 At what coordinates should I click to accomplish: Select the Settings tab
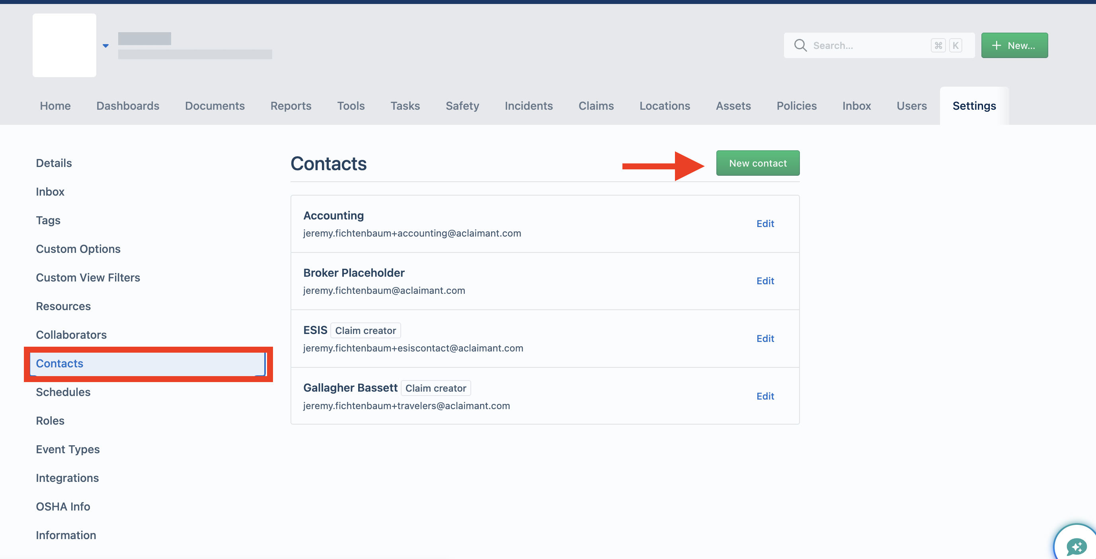974,106
